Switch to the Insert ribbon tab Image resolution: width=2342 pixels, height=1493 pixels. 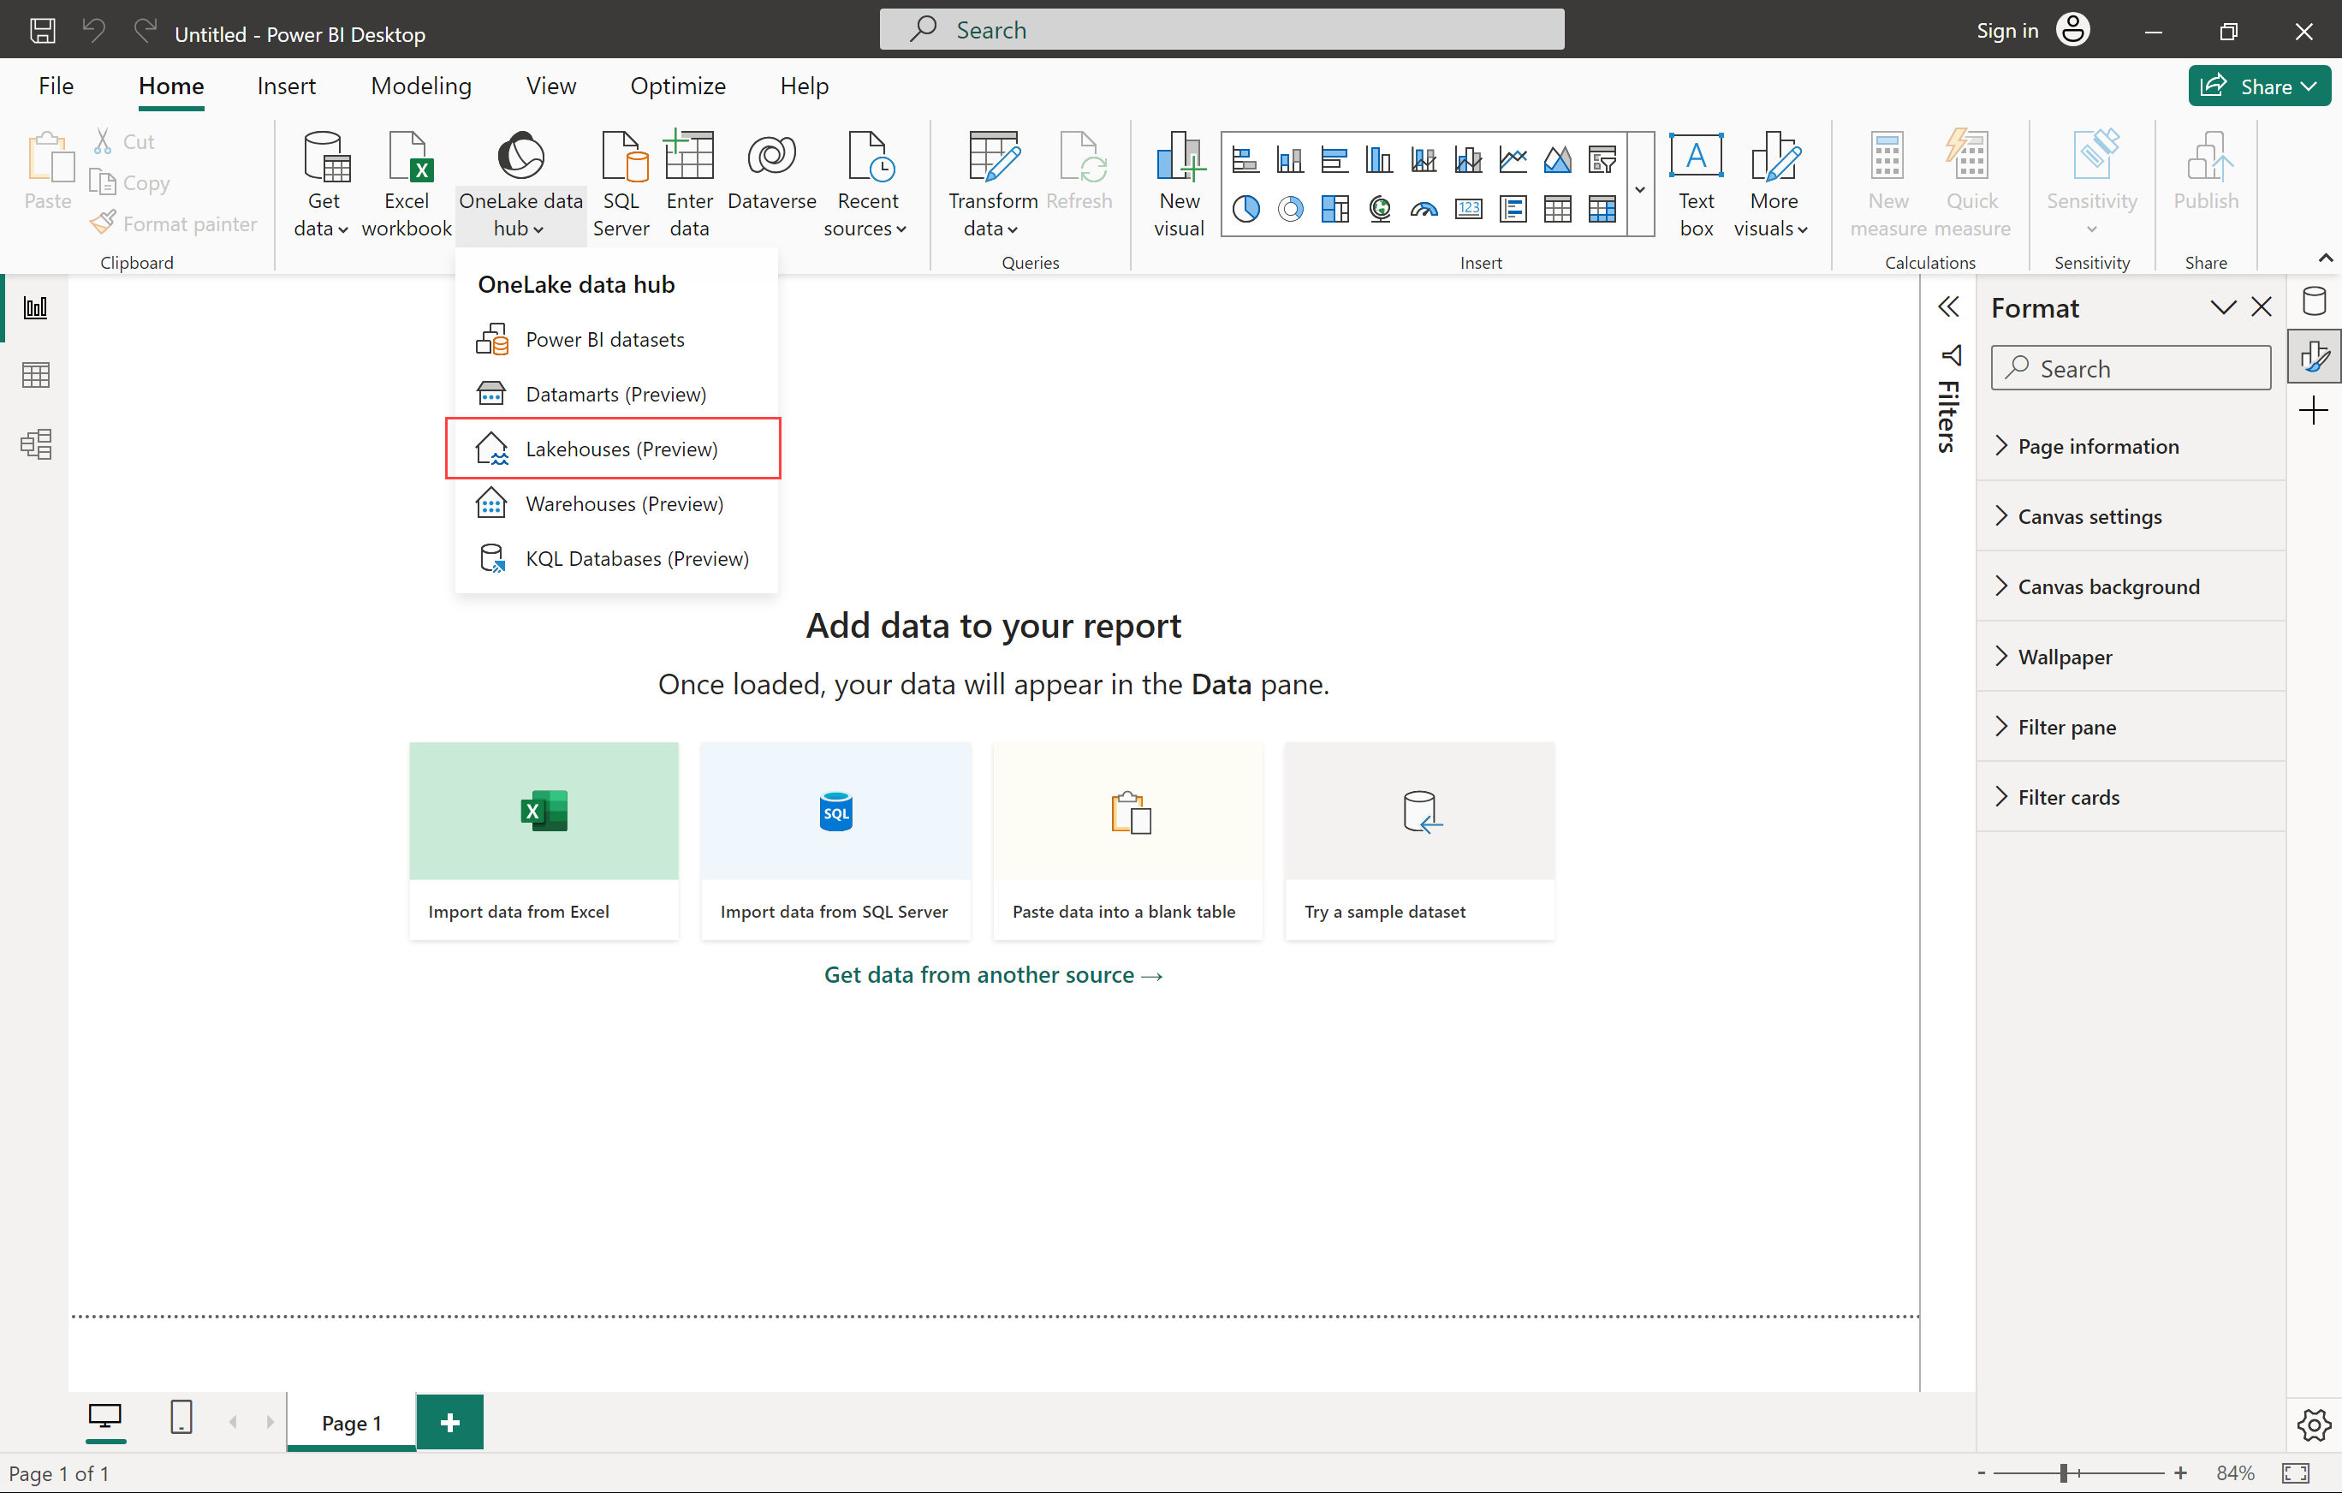click(286, 86)
